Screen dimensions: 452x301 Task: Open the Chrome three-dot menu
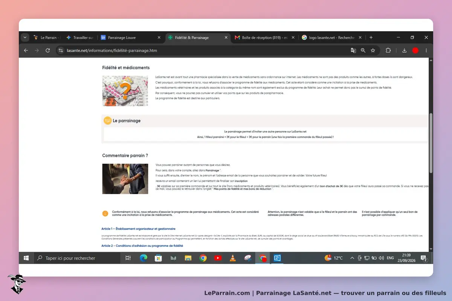[x=426, y=50]
